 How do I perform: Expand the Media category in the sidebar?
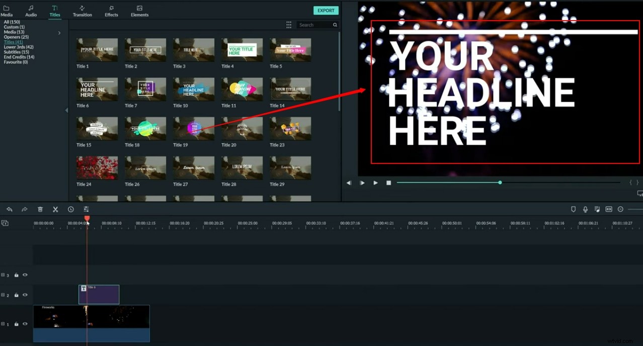[59, 32]
